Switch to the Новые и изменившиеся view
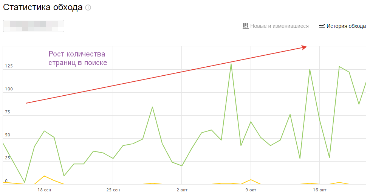This screenshot has width=370, height=194. (279, 26)
